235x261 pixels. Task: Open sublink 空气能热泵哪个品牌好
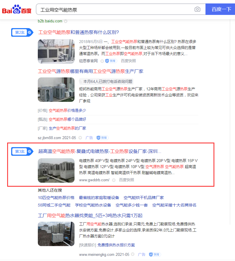click(67, 119)
